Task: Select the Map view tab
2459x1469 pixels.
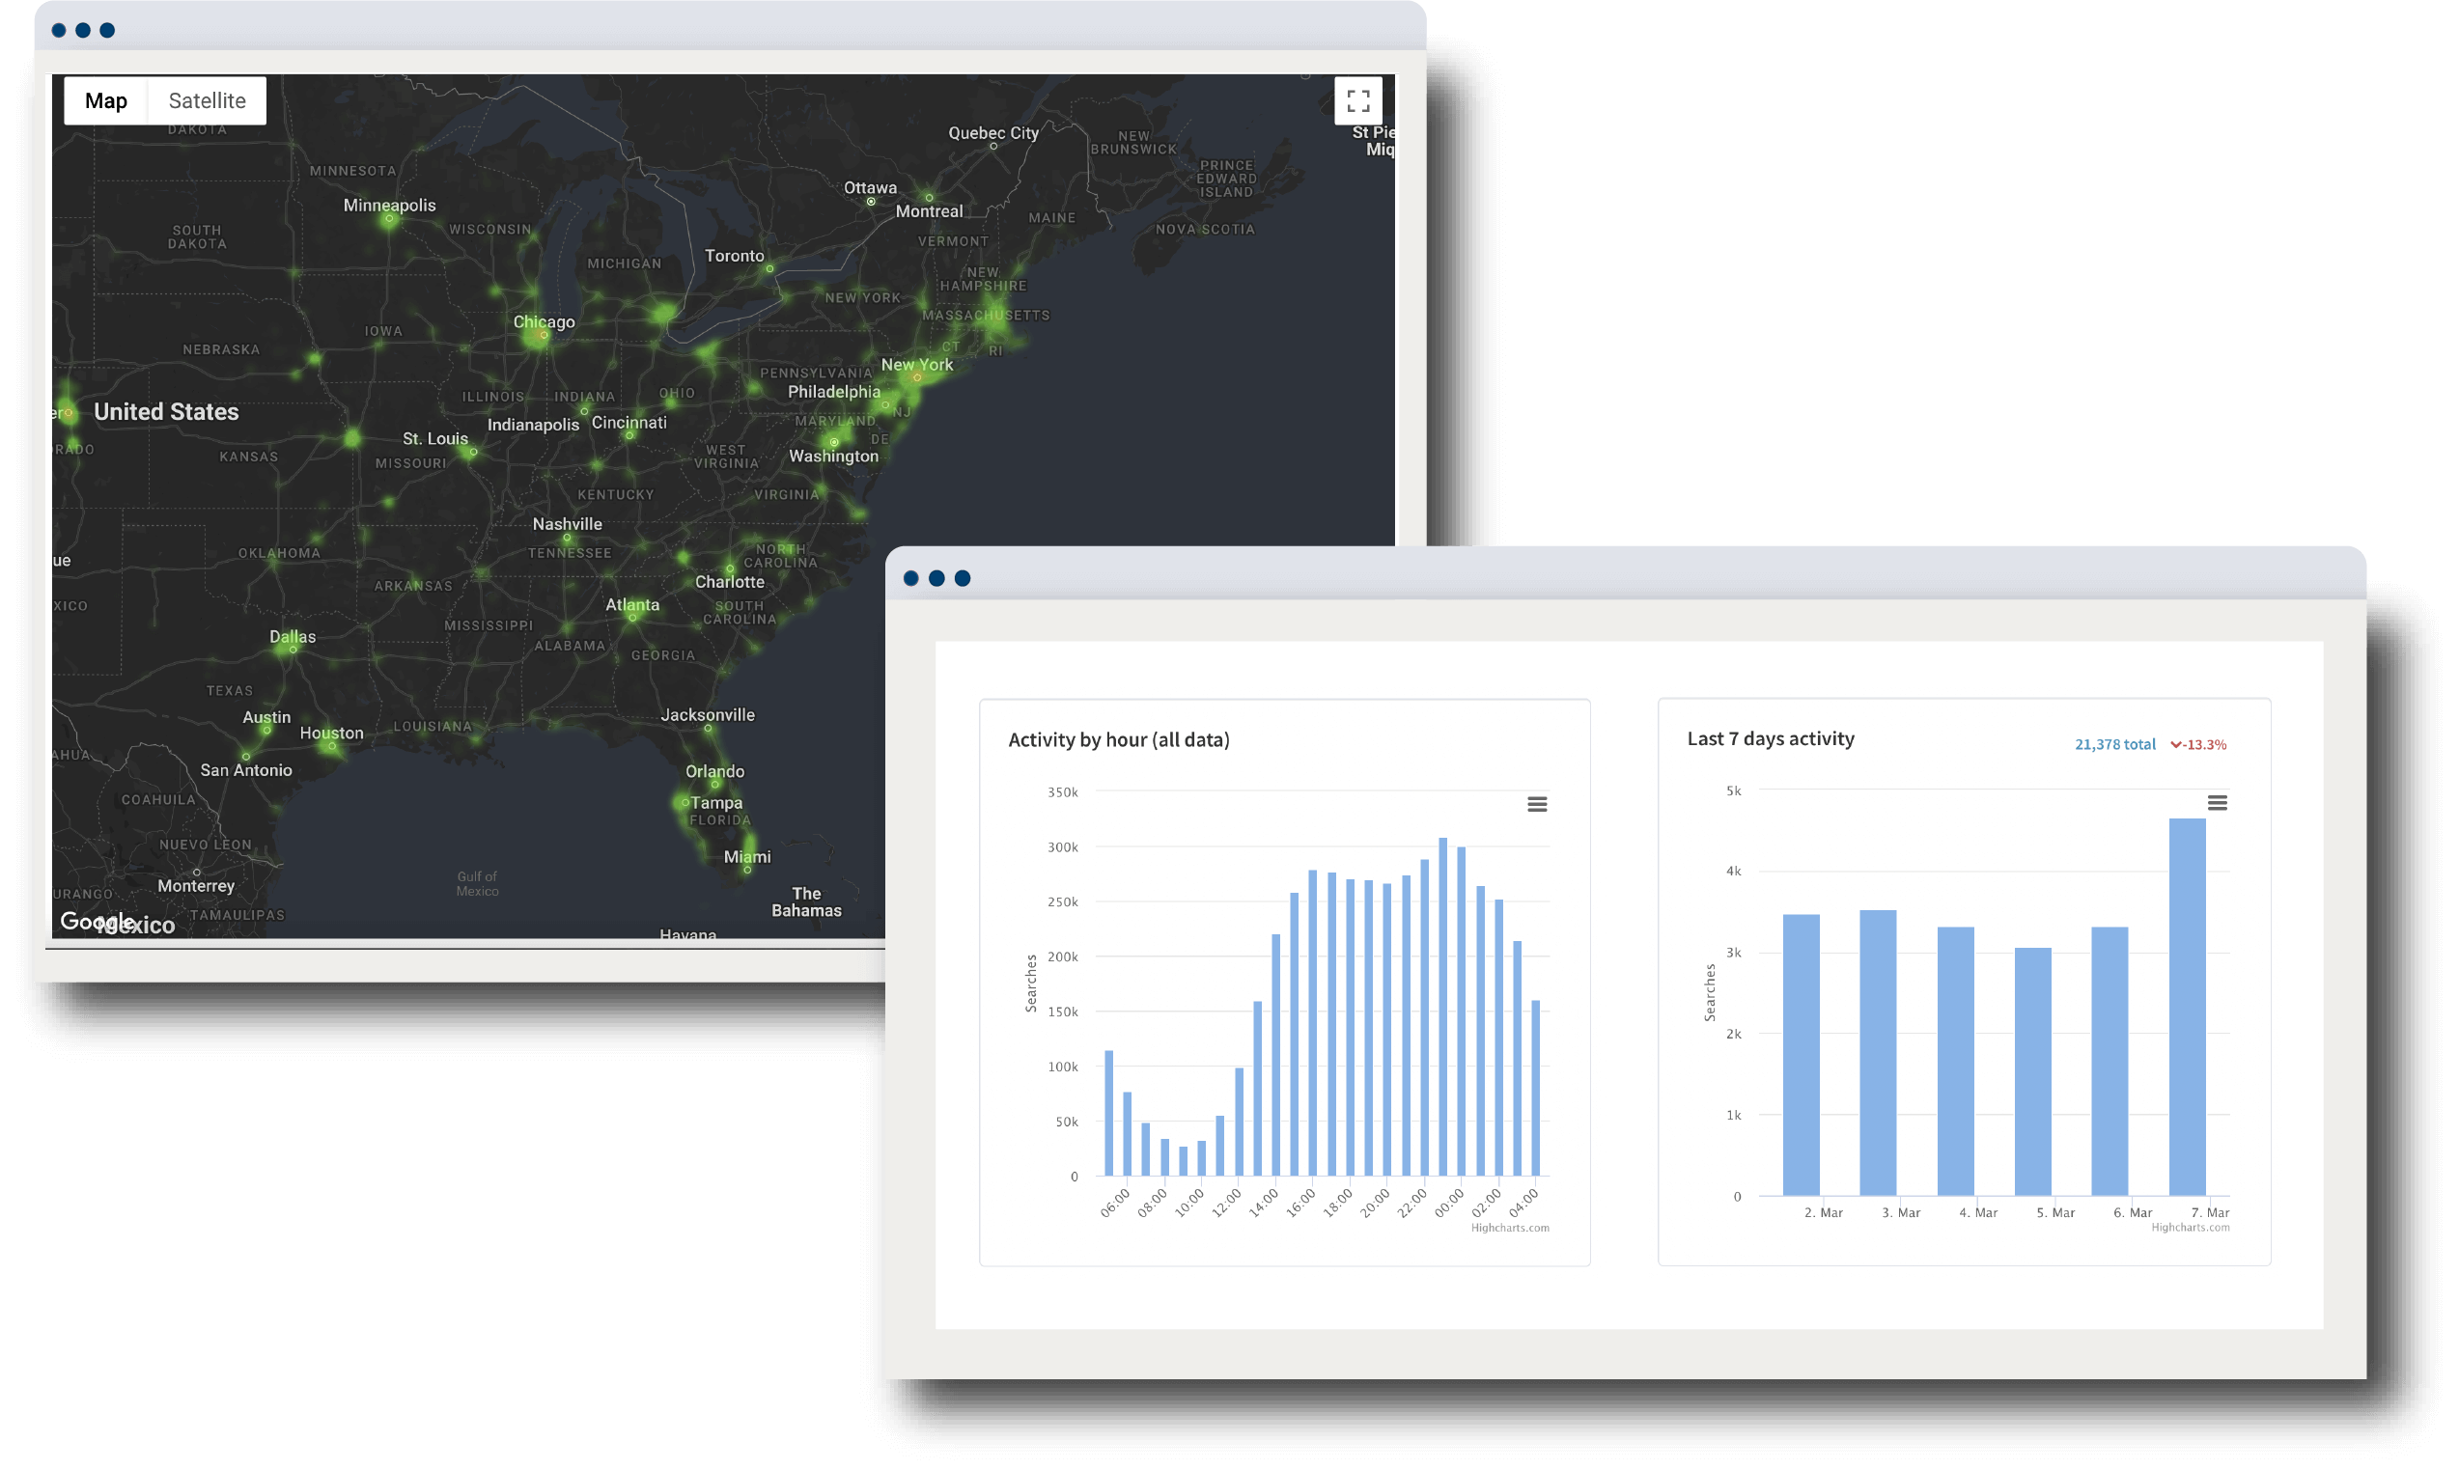Action: point(106,101)
